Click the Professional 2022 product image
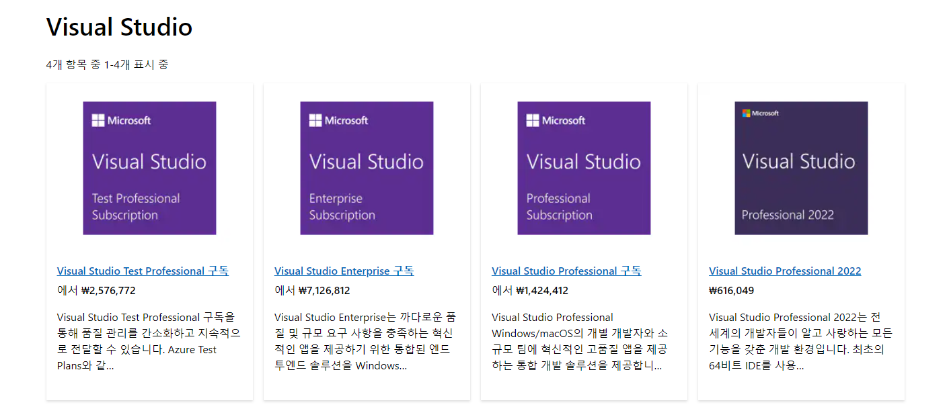The width and height of the screenshot is (945, 415). tap(801, 168)
